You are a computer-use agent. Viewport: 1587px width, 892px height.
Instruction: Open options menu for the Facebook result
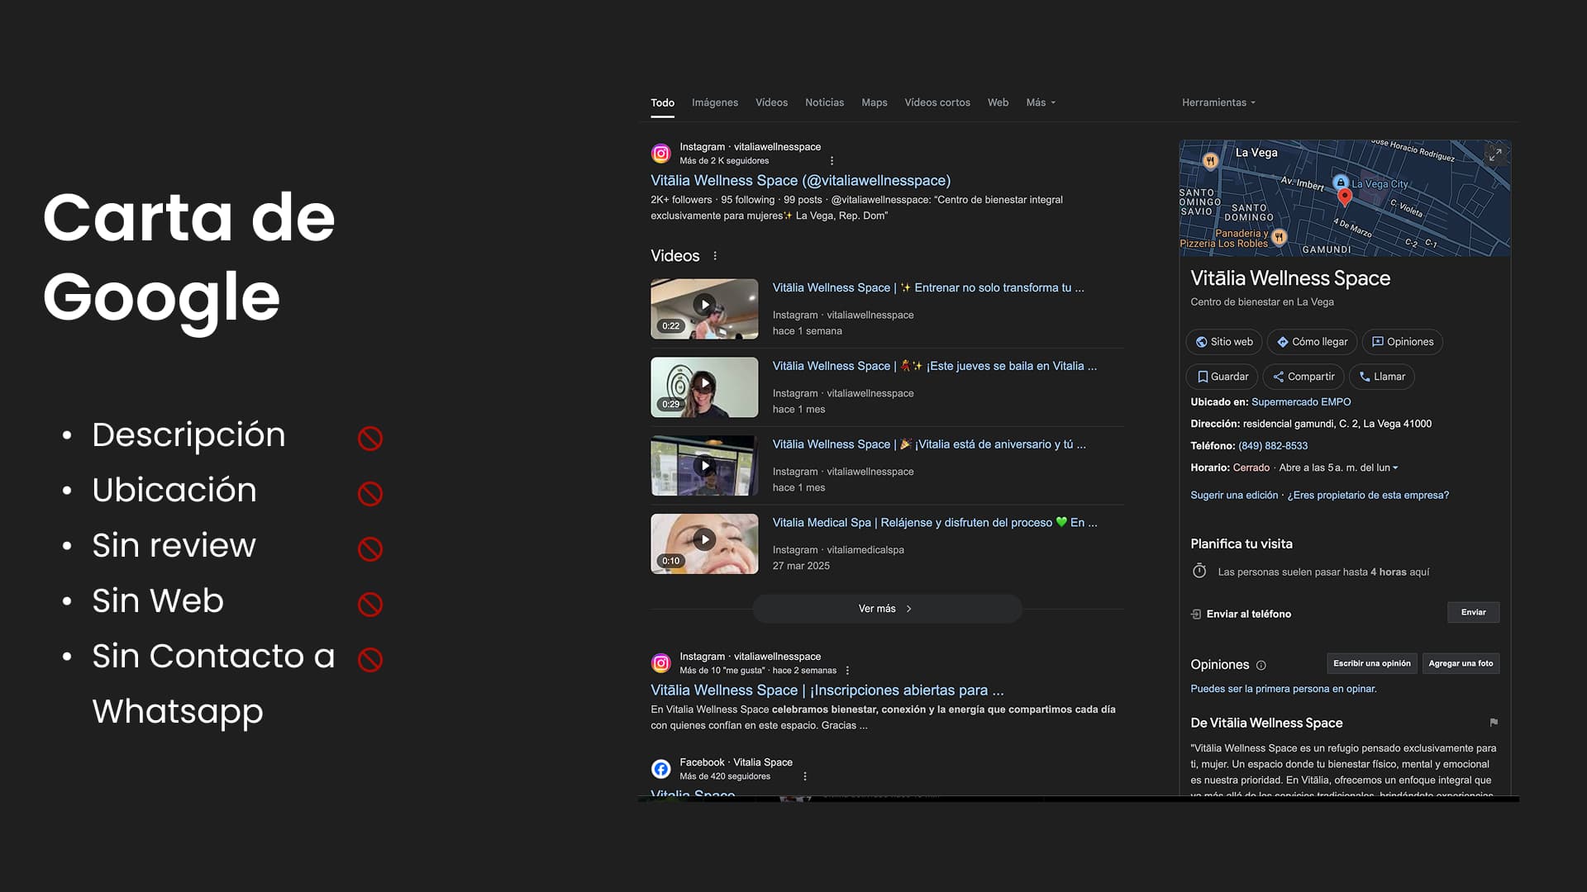point(805,776)
